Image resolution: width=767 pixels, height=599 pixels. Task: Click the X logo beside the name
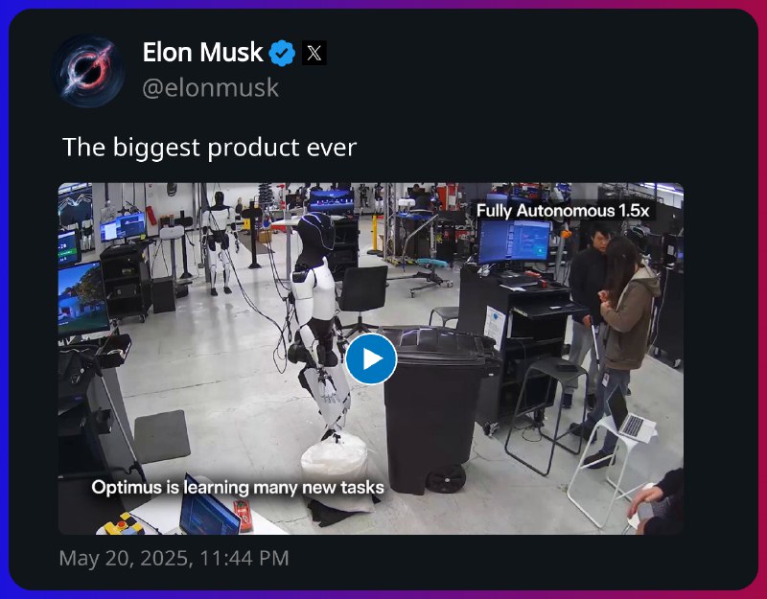click(x=314, y=53)
